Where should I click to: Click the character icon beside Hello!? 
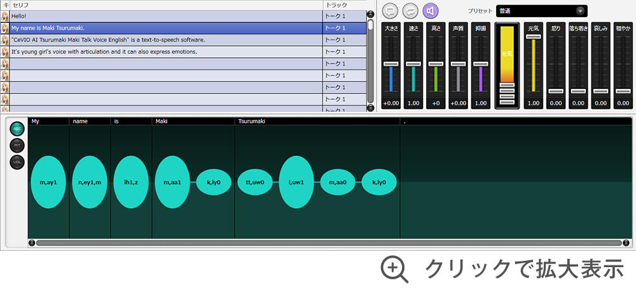click(x=5, y=17)
